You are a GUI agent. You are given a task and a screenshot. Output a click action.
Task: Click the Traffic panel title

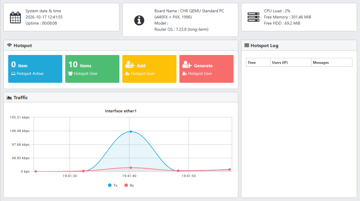click(x=21, y=97)
